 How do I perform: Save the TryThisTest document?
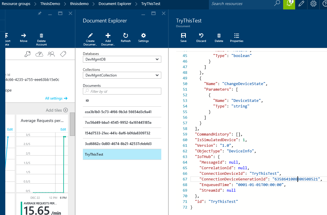tap(183, 38)
